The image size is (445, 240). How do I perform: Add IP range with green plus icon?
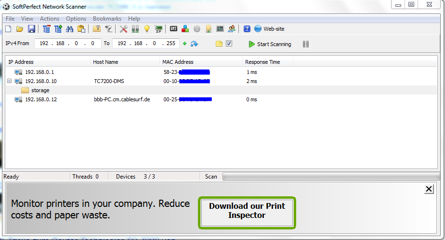pyautogui.click(x=185, y=44)
